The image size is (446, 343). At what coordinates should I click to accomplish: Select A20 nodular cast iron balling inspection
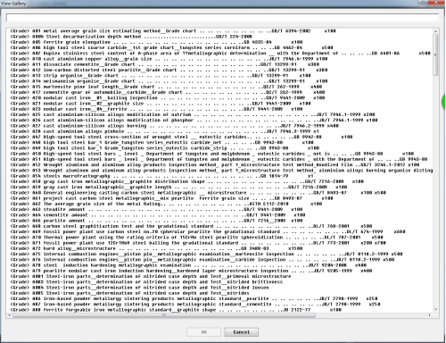pyautogui.click(x=168, y=97)
